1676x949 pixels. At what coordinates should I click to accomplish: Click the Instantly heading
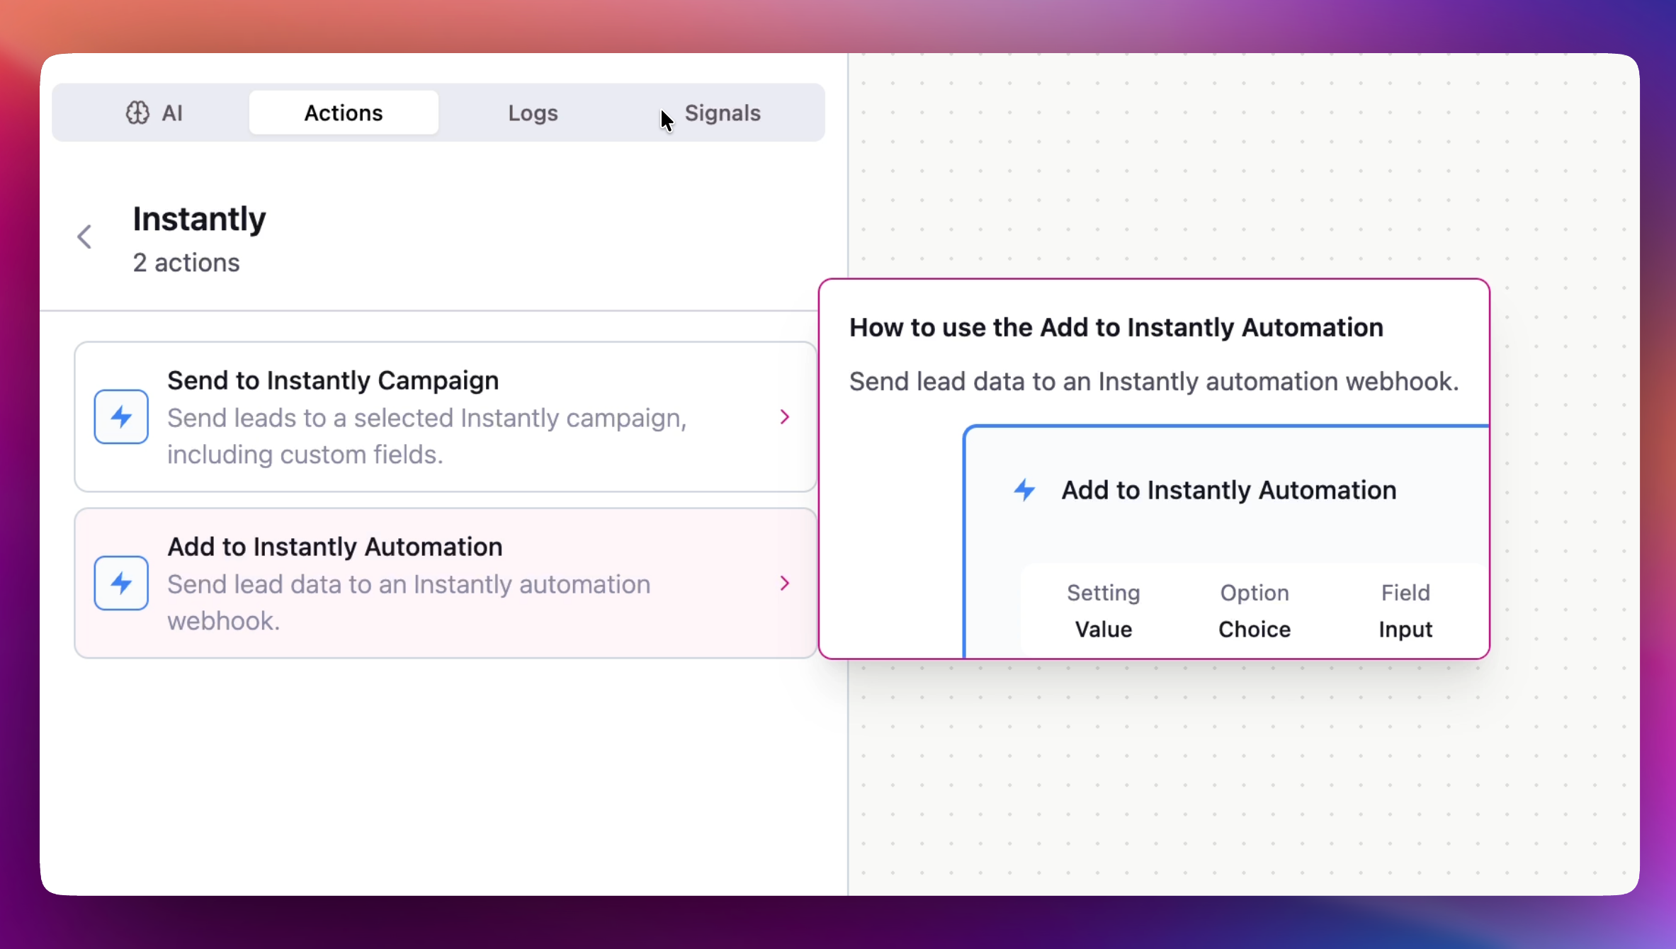pyautogui.click(x=199, y=219)
